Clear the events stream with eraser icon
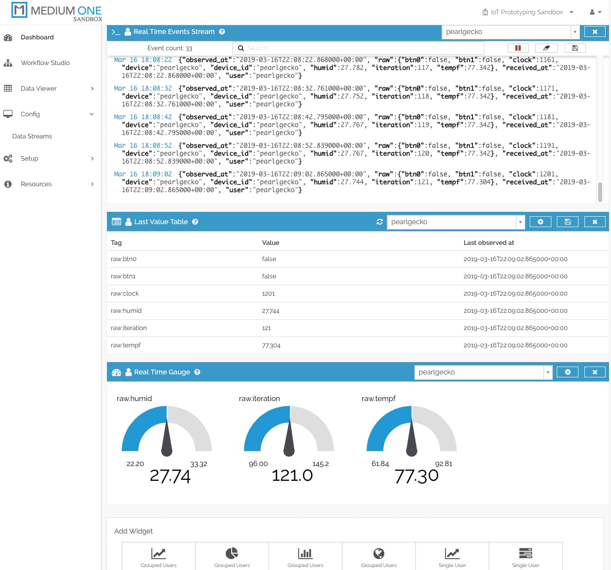The width and height of the screenshot is (611, 570). 546,48
